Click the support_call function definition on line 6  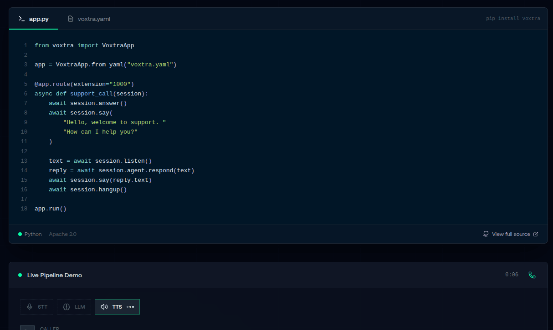coord(92,94)
